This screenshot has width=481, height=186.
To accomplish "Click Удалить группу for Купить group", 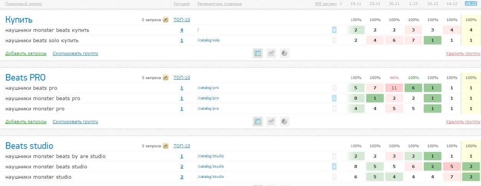I will coord(463,53).
